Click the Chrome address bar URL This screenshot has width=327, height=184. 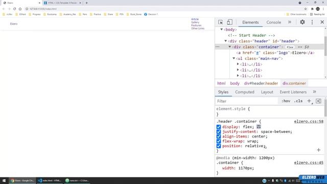[43, 9]
